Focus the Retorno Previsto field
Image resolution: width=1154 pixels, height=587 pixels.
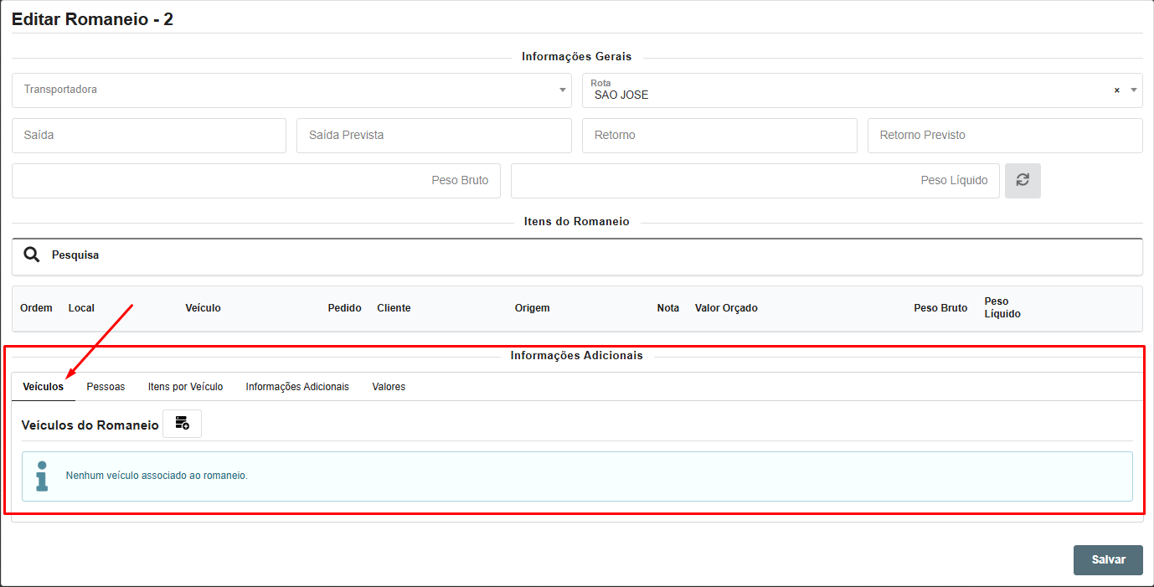click(1005, 135)
